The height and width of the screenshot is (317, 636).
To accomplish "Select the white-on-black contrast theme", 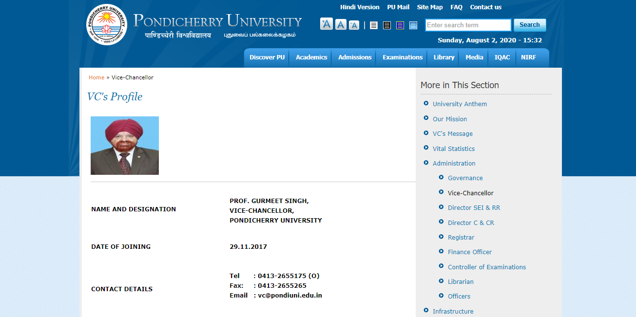I will point(387,25).
